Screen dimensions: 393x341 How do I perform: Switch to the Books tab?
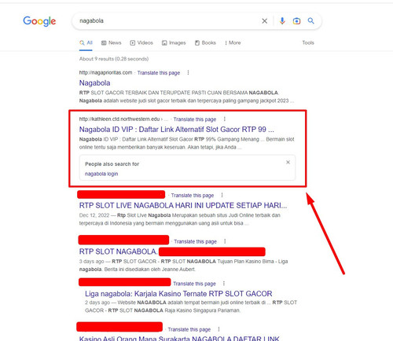click(x=205, y=42)
